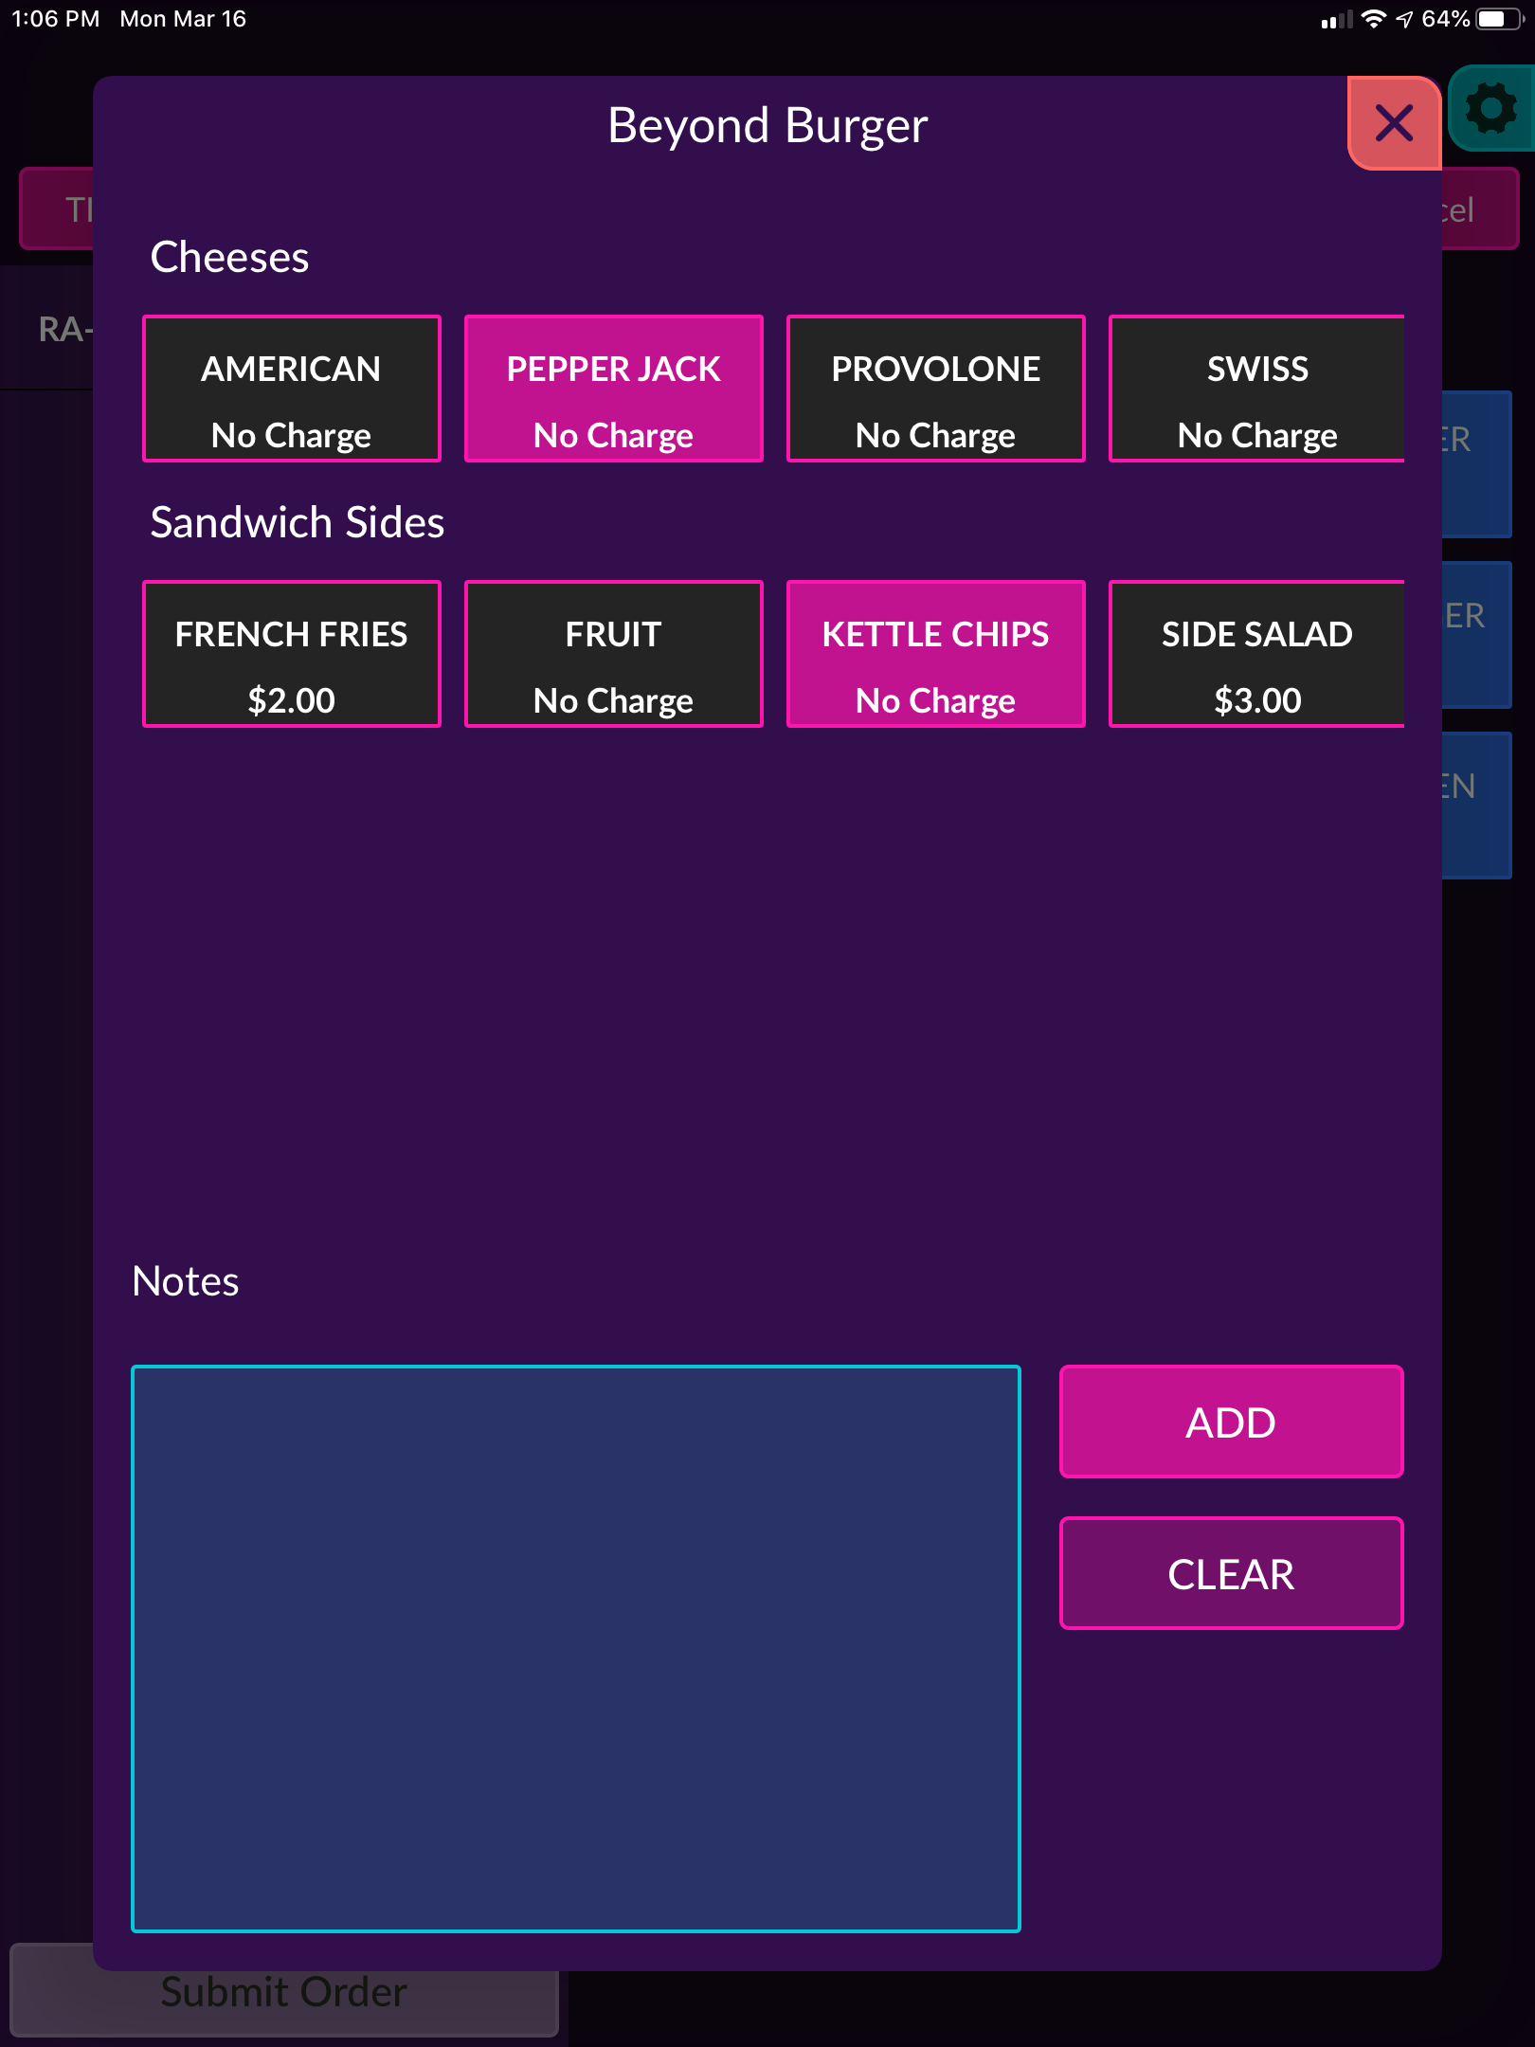Pick Swiss cheese
The width and height of the screenshot is (1535, 2047).
(x=1256, y=389)
